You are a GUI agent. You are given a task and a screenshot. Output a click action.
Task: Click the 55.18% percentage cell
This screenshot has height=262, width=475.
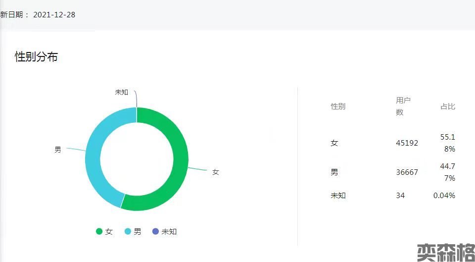(447, 143)
